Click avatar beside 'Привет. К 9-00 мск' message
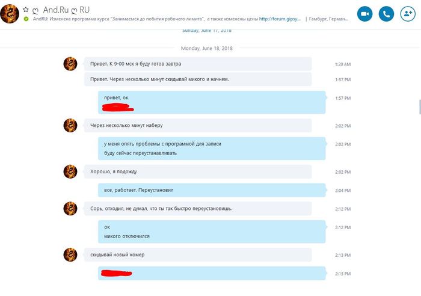The image size is (421, 296). (x=70, y=64)
